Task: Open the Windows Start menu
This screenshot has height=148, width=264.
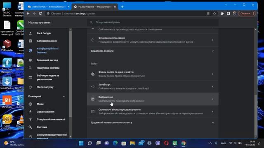Action: click(81, 143)
